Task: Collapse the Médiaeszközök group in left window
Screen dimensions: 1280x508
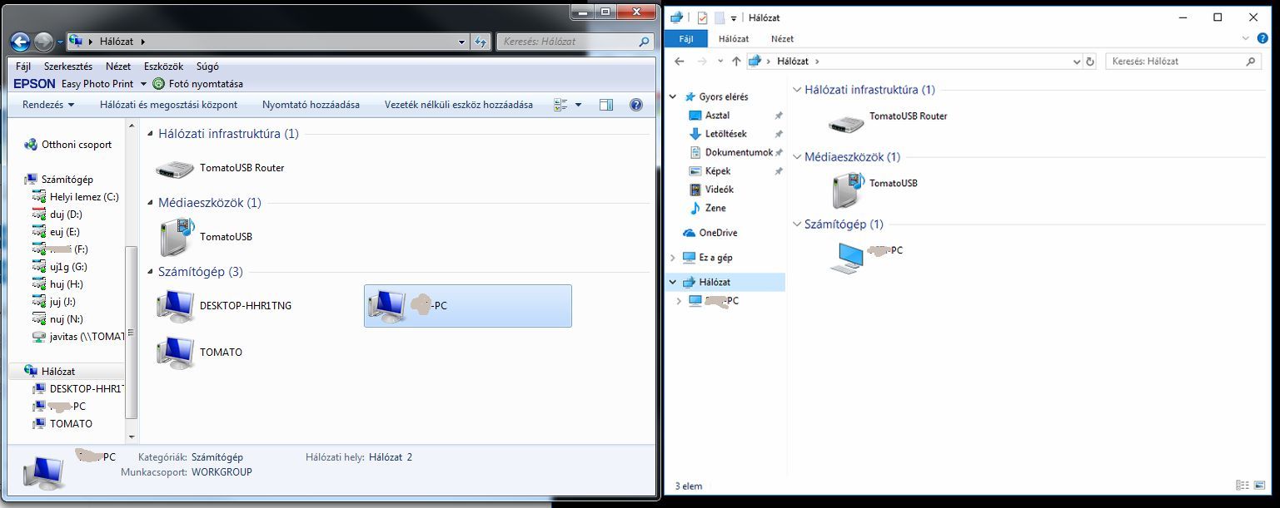Action: pos(150,203)
